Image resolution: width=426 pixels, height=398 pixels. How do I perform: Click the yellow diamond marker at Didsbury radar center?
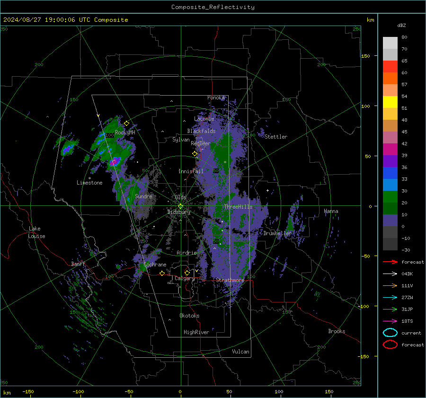click(x=180, y=206)
